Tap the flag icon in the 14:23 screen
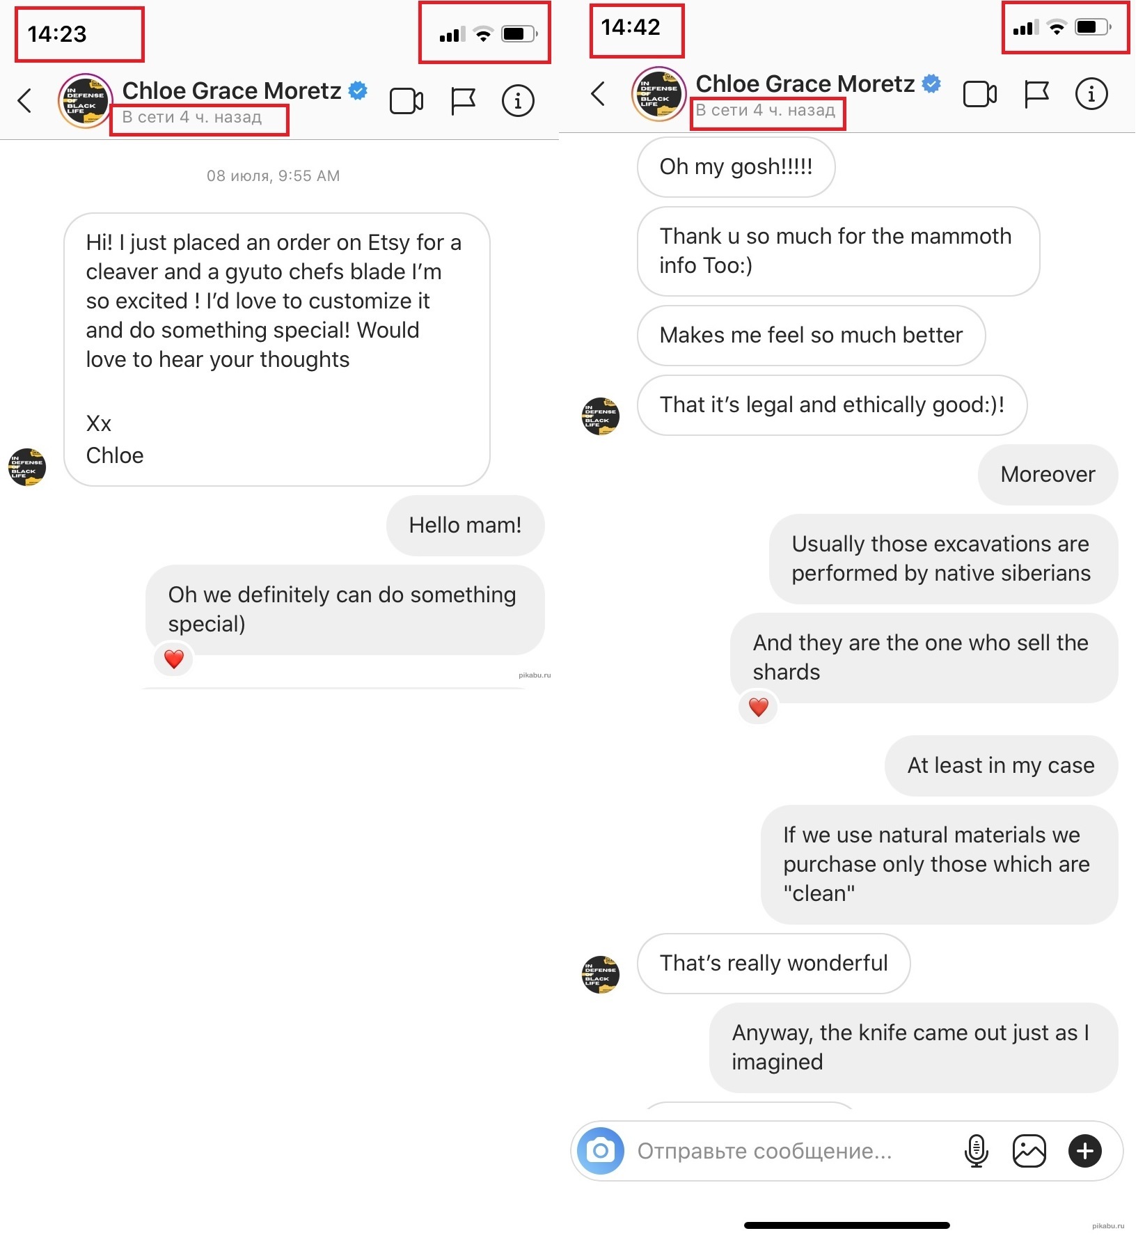This screenshot has height=1247, width=1145. [x=463, y=101]
